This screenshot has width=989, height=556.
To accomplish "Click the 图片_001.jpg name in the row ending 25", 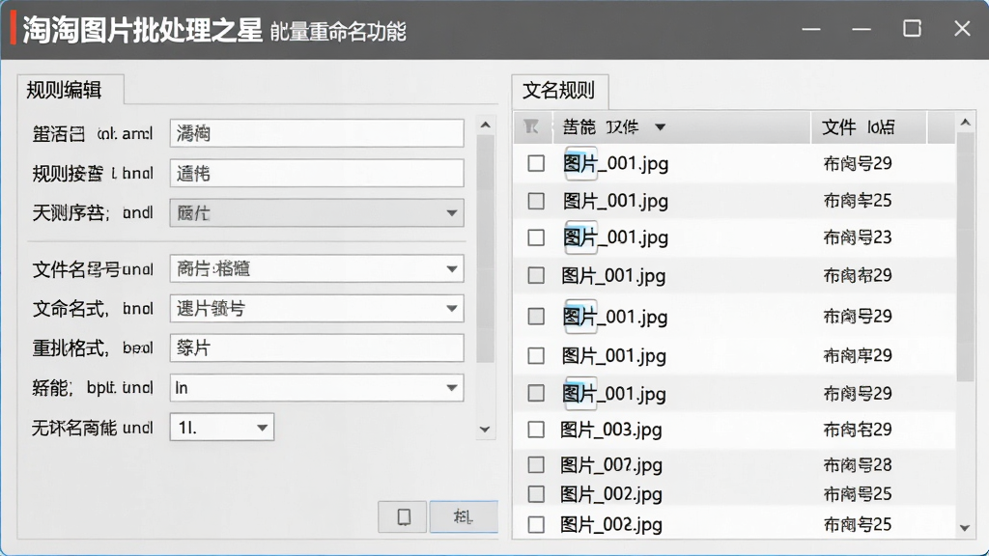I will coord(615,201).
